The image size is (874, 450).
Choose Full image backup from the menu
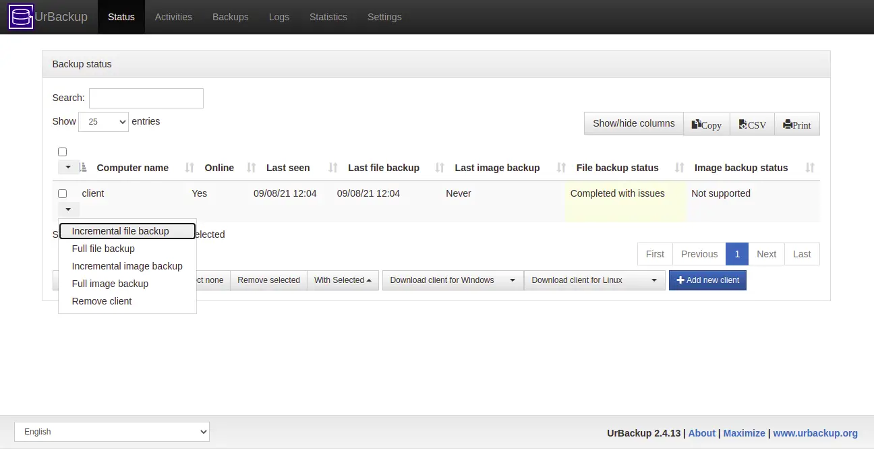[127, 284]
